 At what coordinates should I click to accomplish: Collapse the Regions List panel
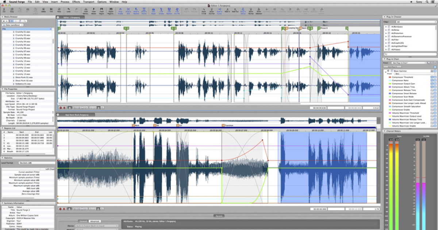tap(2, 128)
